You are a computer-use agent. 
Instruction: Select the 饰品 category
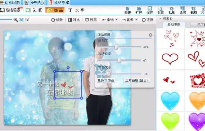pyautogui.click(x=55, y=10)
